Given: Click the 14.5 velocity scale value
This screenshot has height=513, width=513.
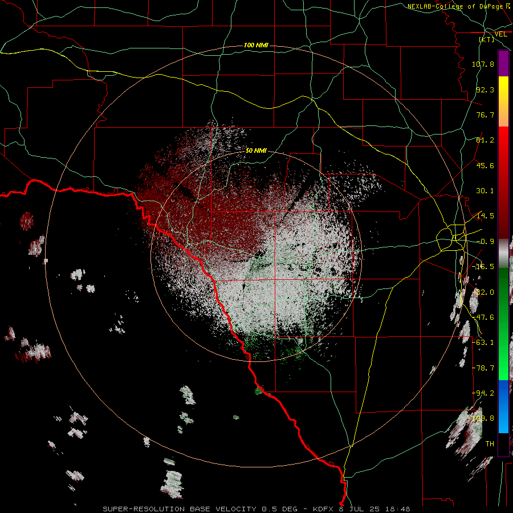Looking at the screenshot, I should pos(485,216).
